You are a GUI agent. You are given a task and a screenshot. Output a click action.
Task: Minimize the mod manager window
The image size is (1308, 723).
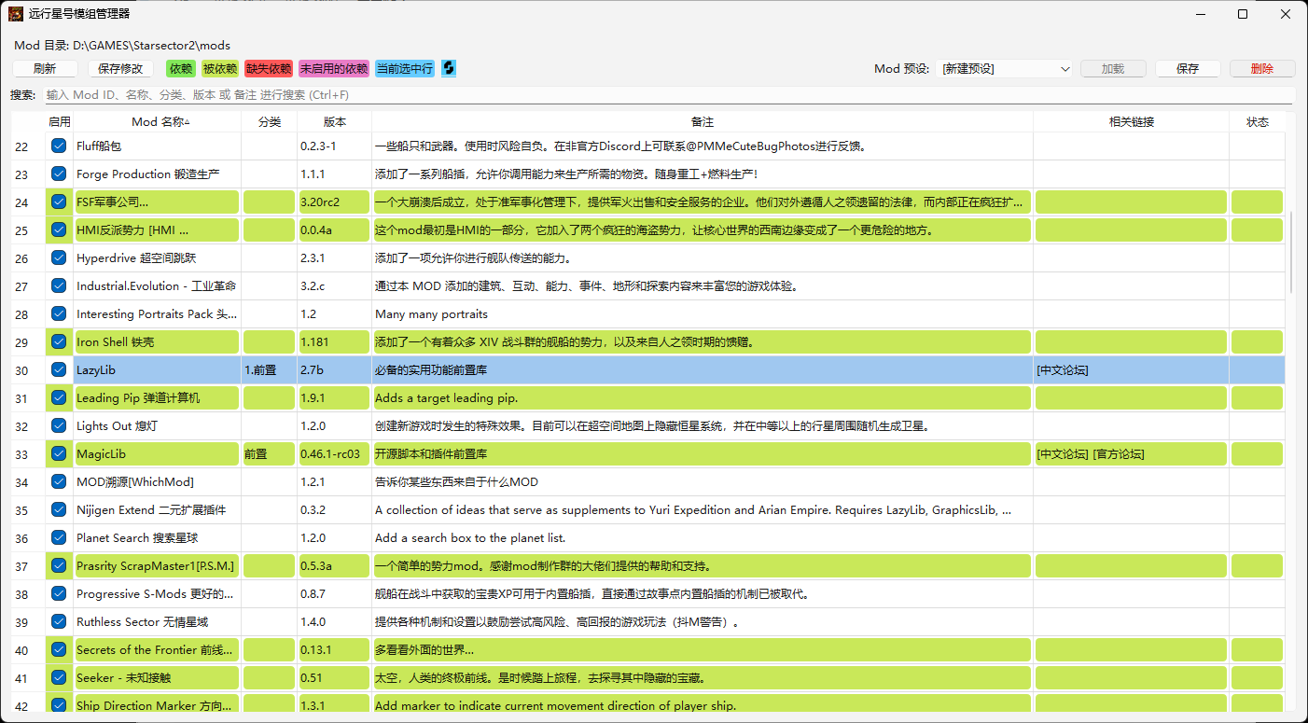(x=1199, y=14)
